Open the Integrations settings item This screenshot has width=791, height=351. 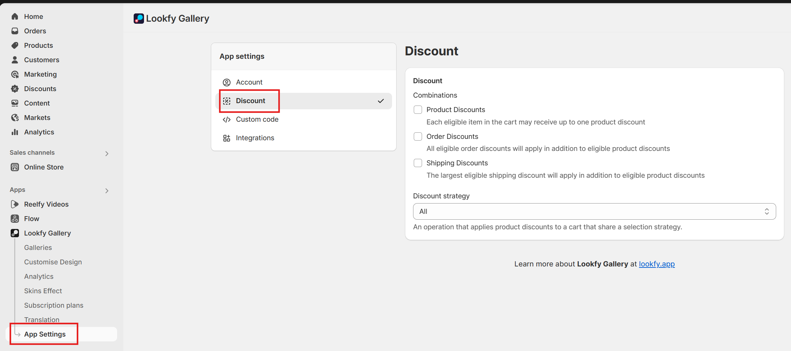pyautogui.click(x=304, y=138)
